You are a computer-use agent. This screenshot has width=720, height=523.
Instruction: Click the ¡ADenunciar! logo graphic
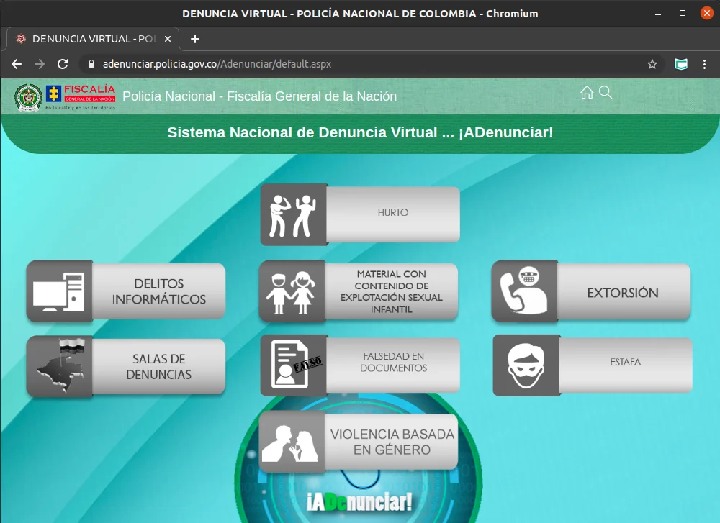pyautogui.click(x=359, y=502)
